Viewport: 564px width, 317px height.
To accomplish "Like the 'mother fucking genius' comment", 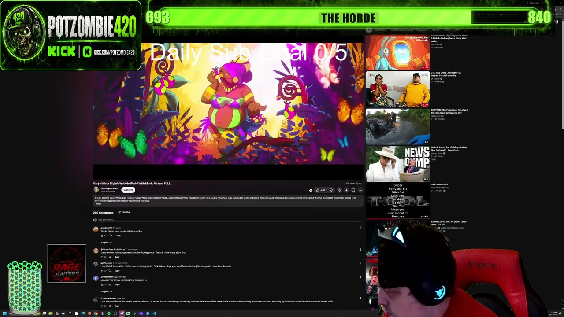I will tap(102, 257).
